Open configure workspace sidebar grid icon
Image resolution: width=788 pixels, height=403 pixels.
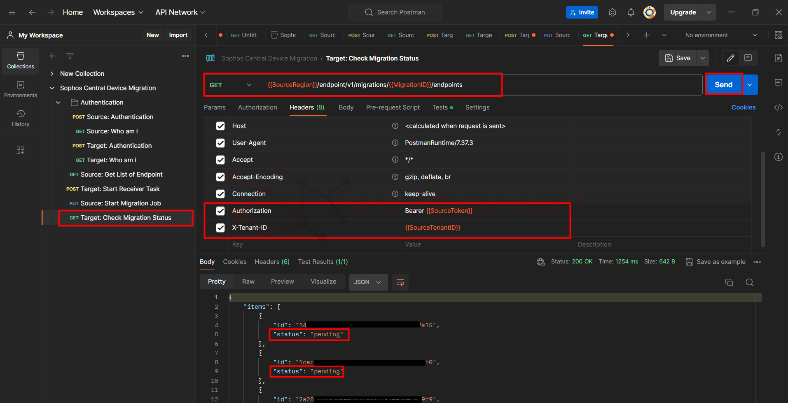click(21, 150)
